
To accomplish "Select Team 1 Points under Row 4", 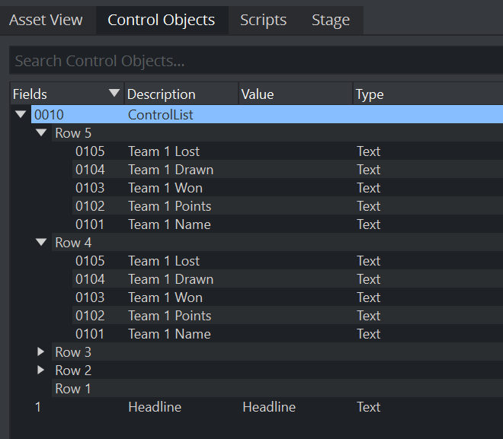I will (x=287, y=316).
